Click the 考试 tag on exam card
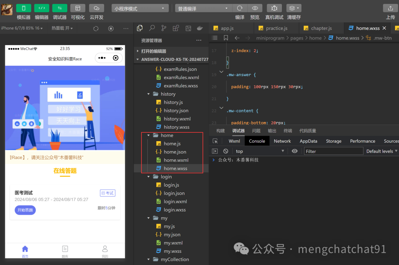This screenshot has width=399, height=265. coord(108,193)
